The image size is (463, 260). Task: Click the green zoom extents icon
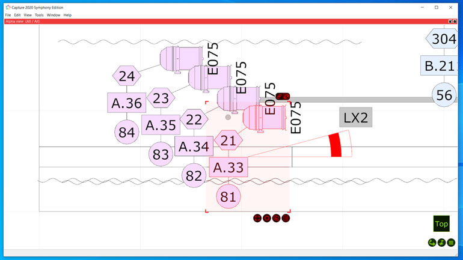441,243
